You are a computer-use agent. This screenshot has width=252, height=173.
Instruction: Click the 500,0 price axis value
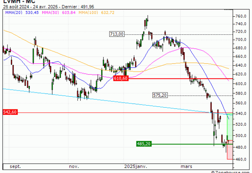(241, 136)
